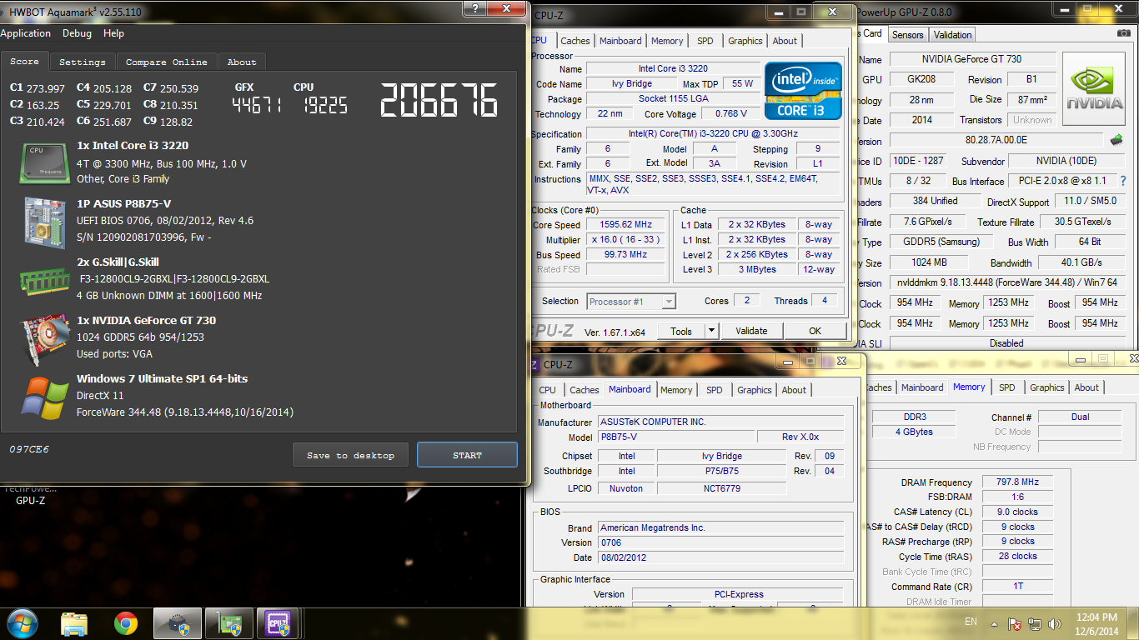Click the Bus Interface question mark in GPU-Z

[1123, 181]
